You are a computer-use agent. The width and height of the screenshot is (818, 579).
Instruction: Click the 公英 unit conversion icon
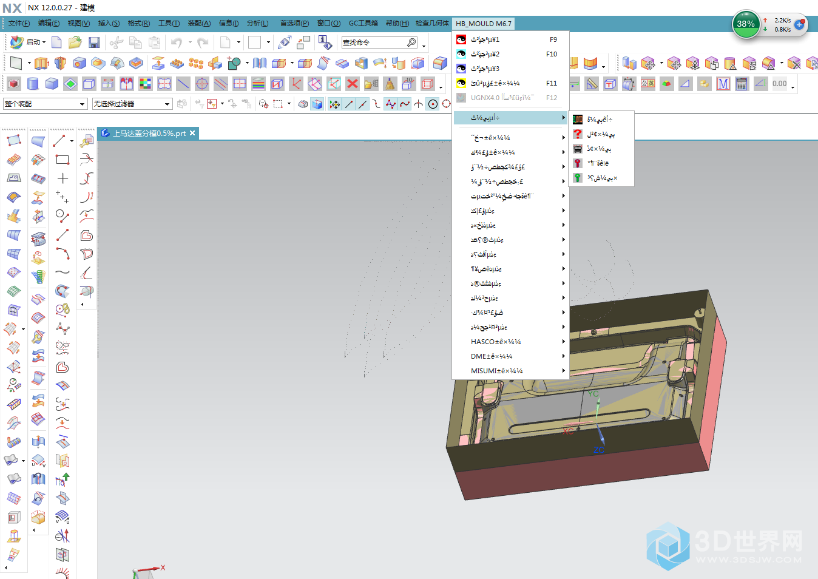[x=648, y=84]
